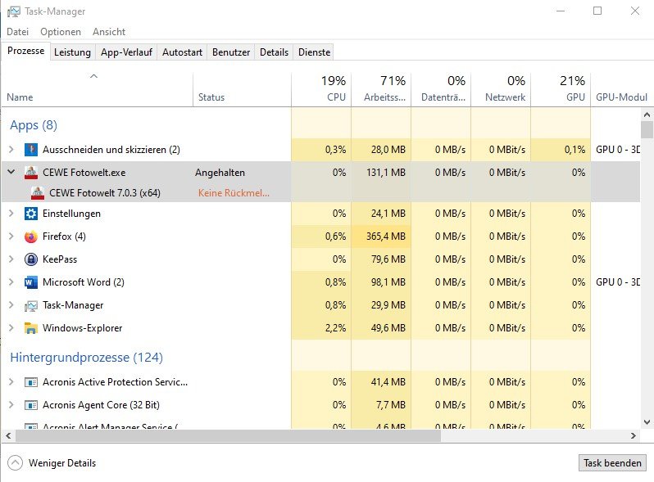Click the KeePass lock icon

[31, 259]
